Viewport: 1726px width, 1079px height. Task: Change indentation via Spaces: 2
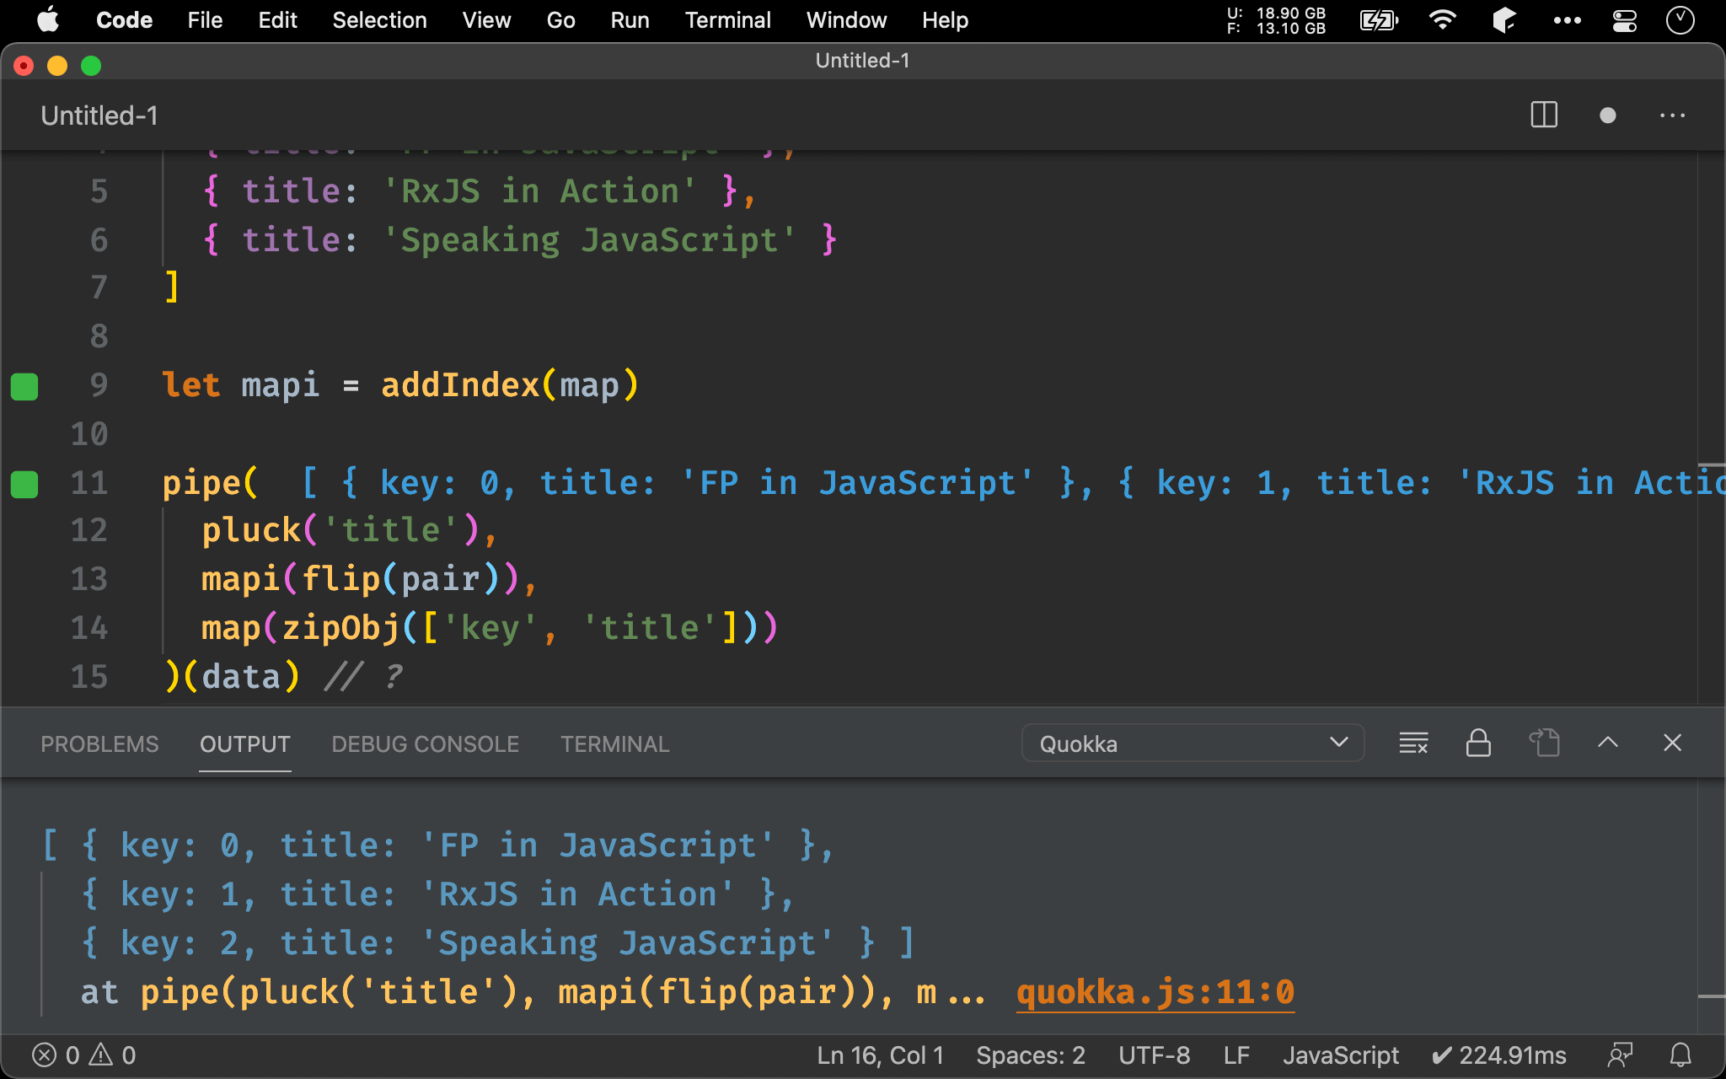(1030, 1055)
